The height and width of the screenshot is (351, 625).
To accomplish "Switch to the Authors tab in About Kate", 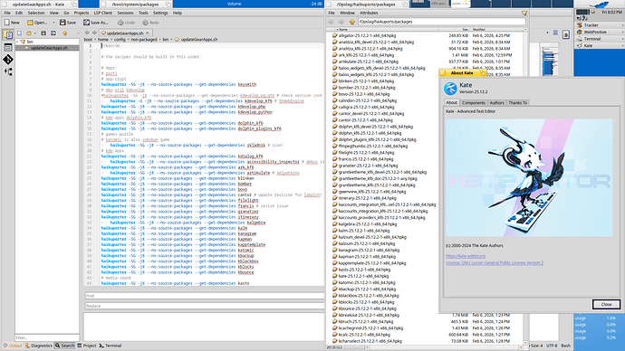I will coord(496,102).
